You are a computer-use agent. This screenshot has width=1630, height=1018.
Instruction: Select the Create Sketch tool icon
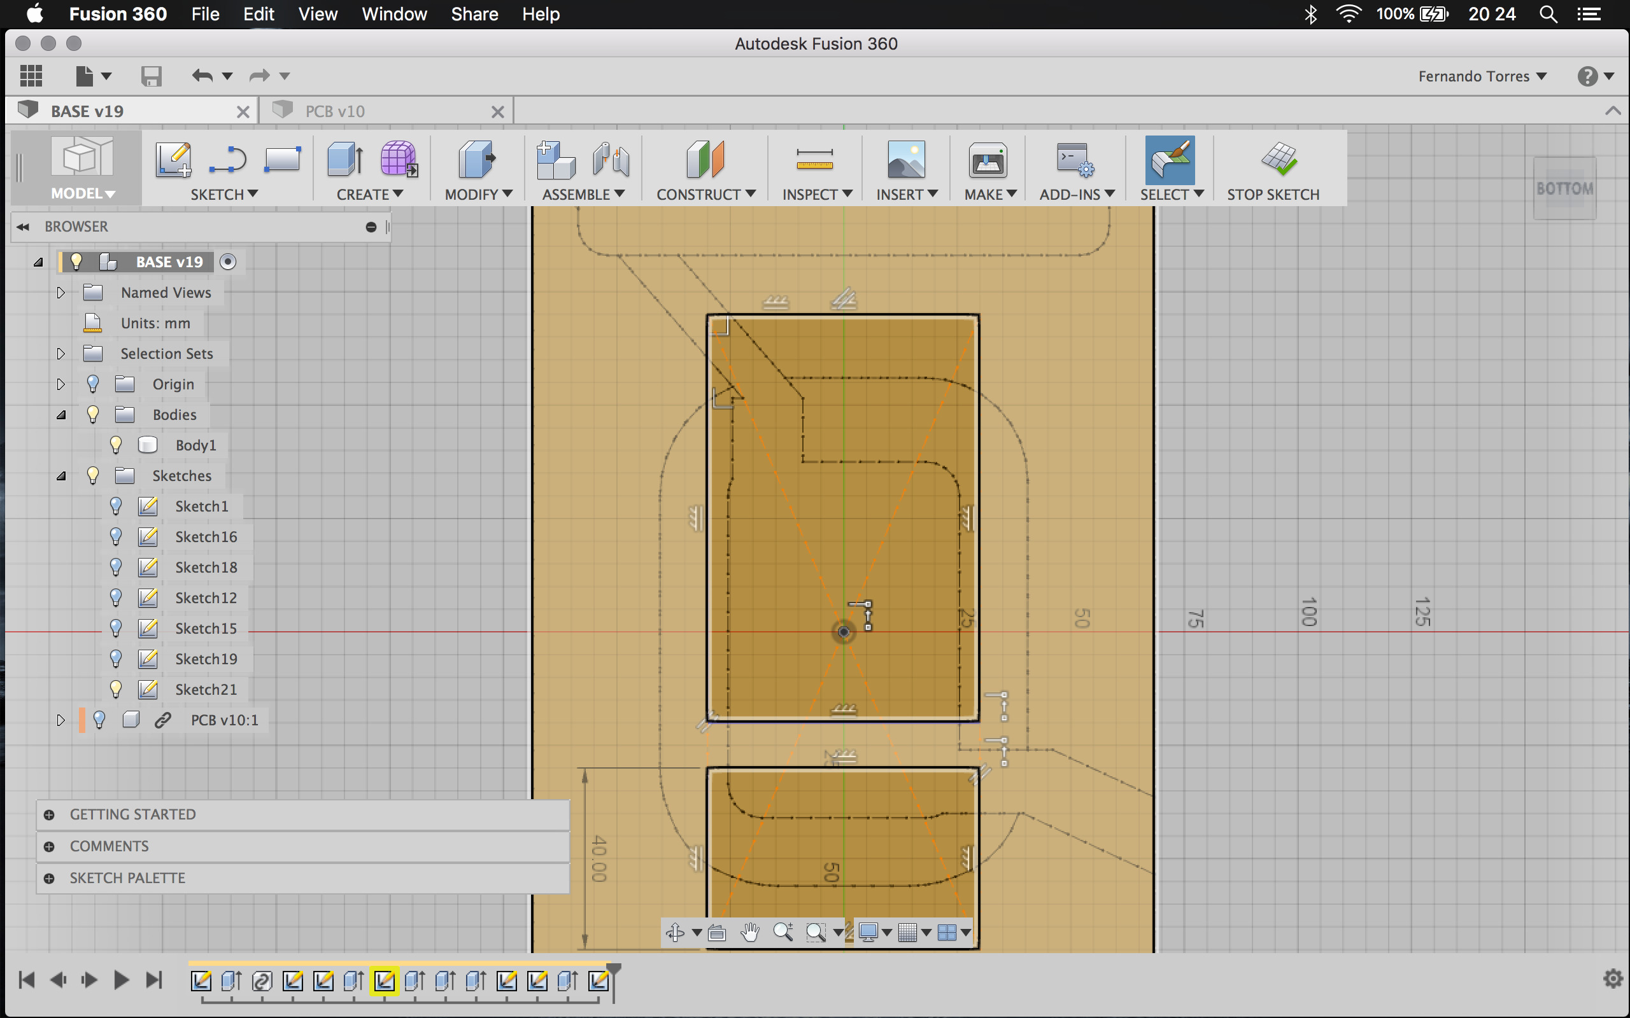point(173,160)
